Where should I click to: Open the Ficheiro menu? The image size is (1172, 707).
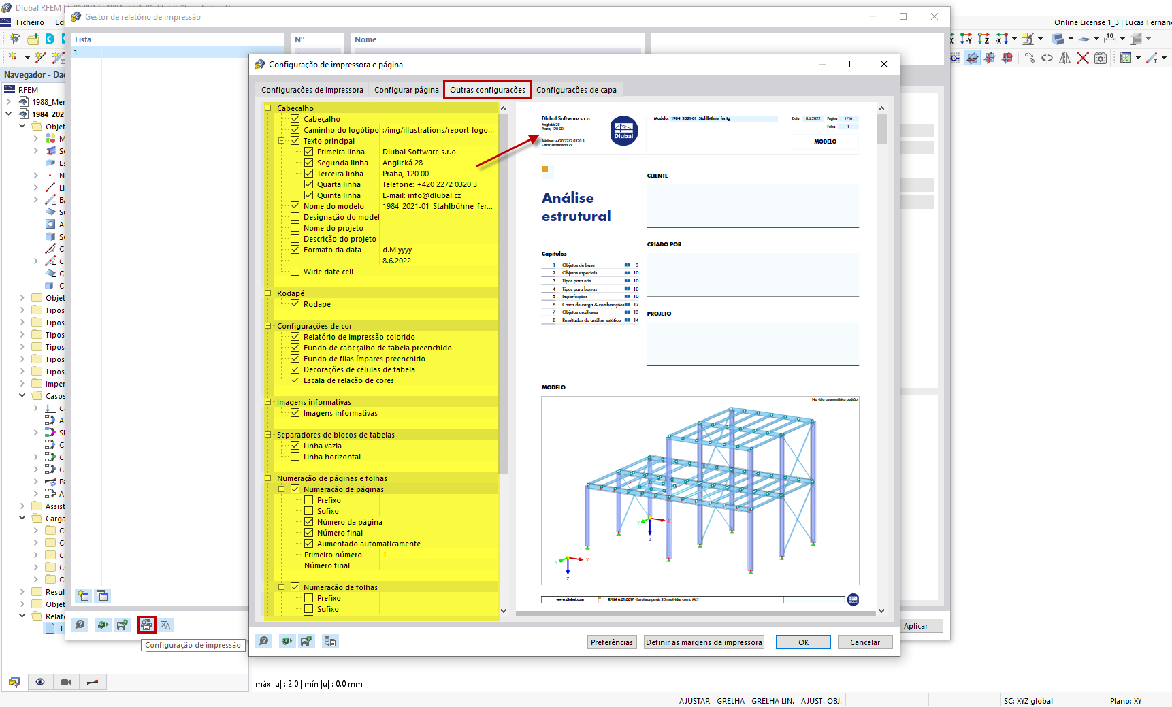[x=30, y=22]
